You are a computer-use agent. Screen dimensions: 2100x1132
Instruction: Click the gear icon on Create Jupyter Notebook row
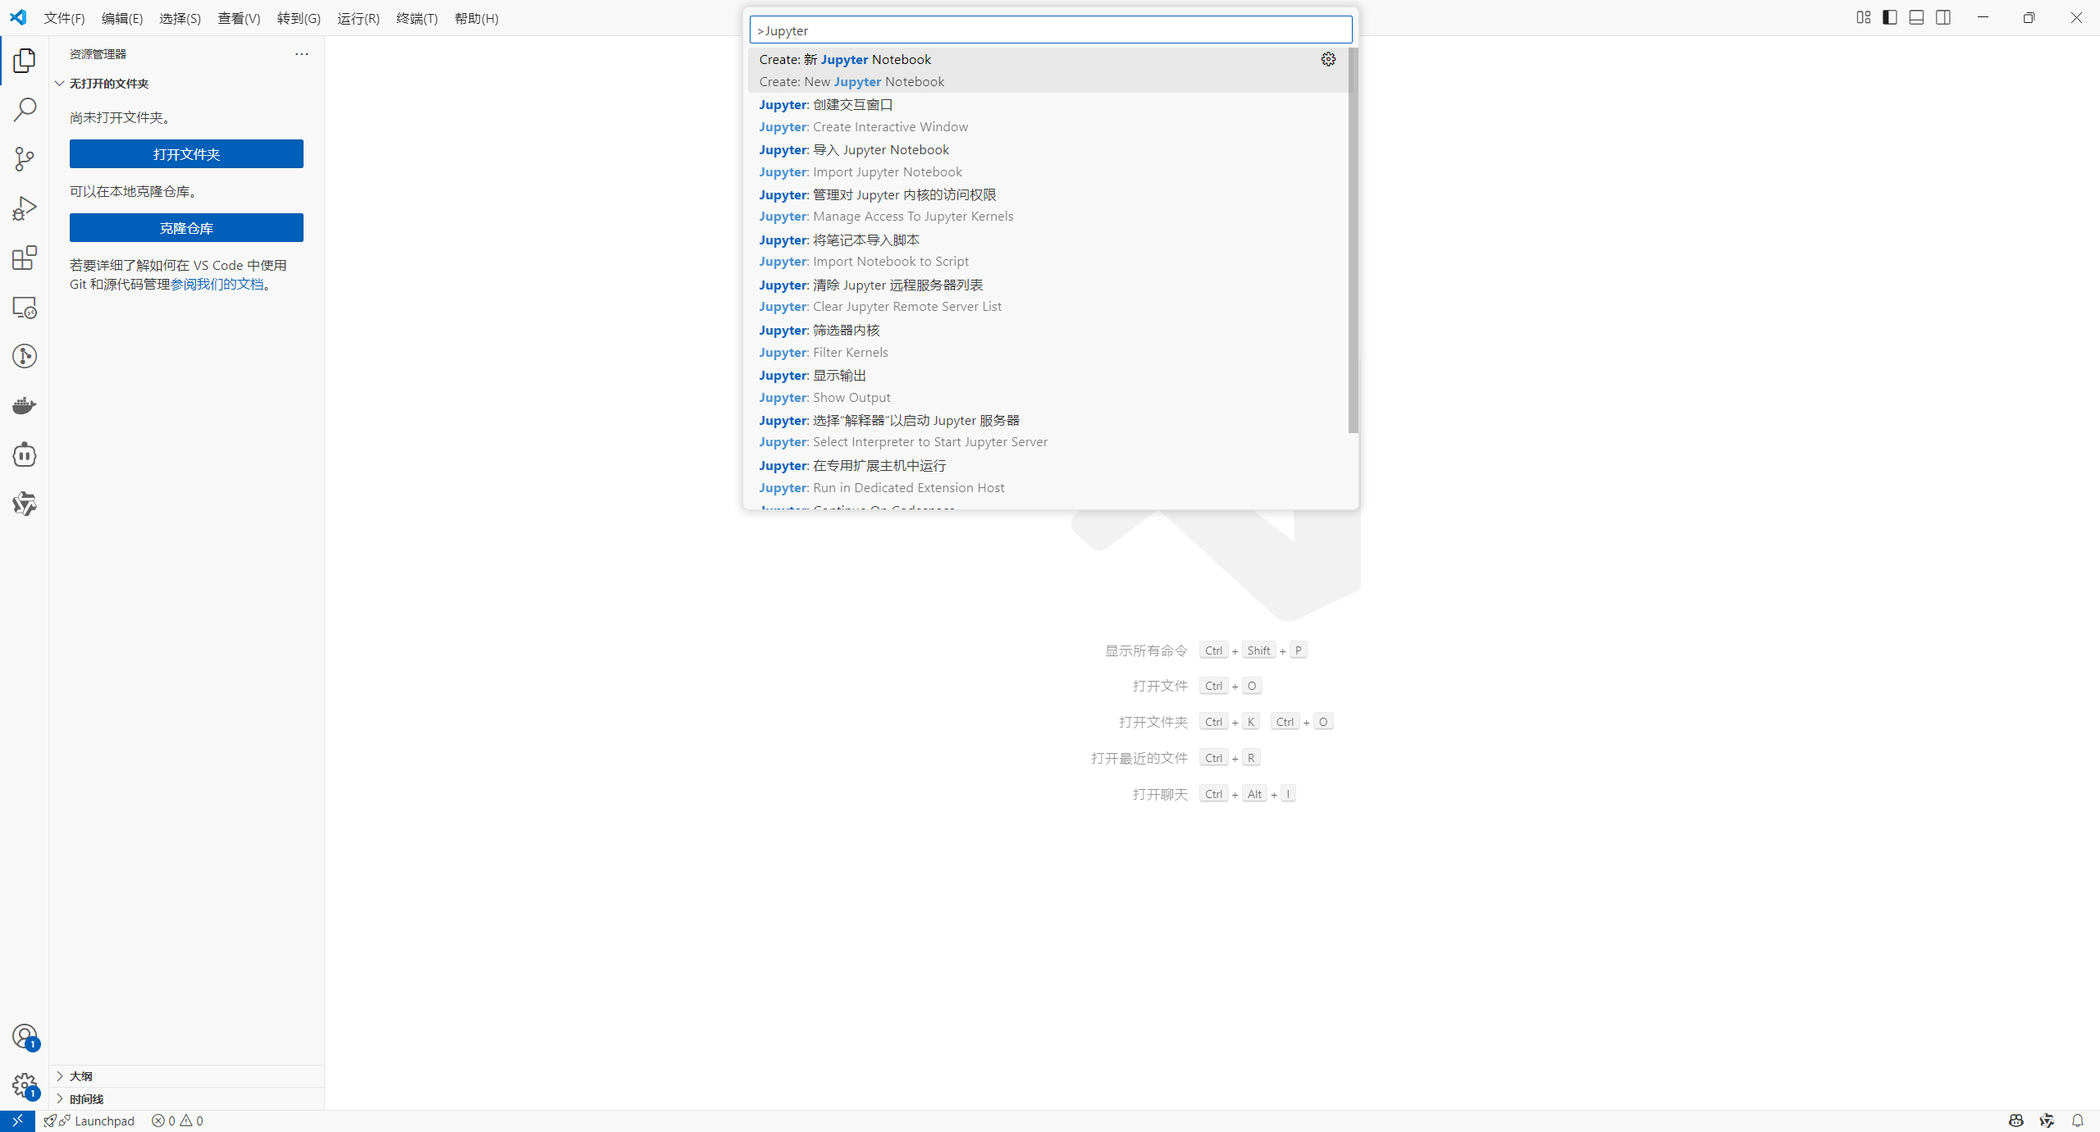[x=1328, y=59]
